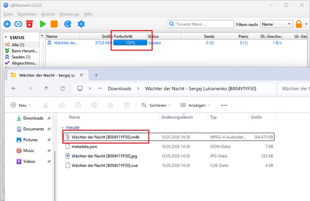Expand chevron after the PC icon in address bar

coord(90,88)
